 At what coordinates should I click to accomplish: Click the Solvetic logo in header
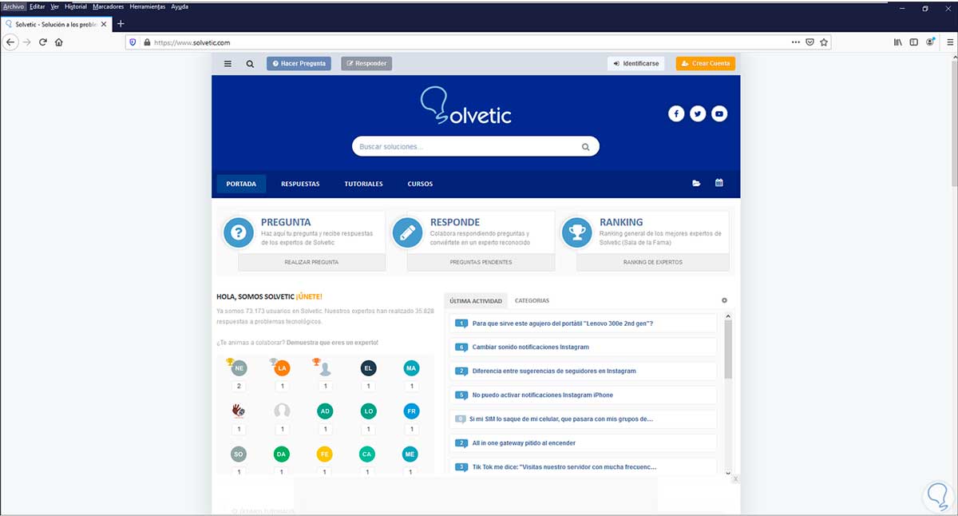point(466,106)
